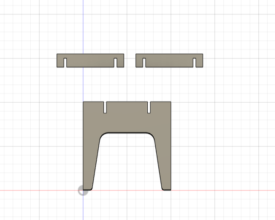Click the left notch of the upper-right bar
This screenshot has width=275, height=220.
[x=144, y=63]
